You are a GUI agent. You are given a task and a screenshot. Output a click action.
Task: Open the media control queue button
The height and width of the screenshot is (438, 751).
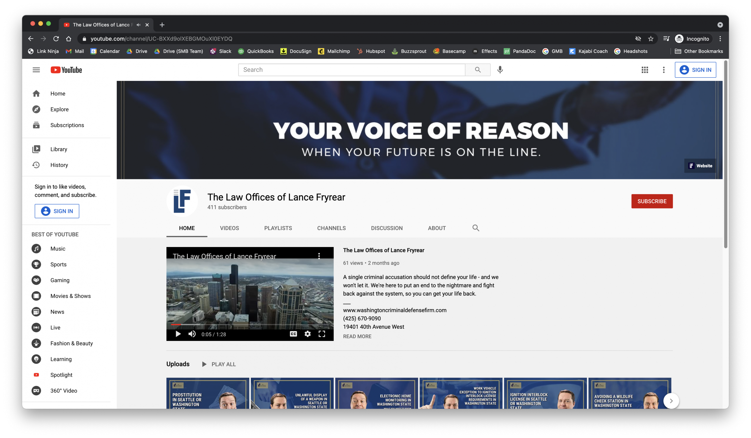666,39
